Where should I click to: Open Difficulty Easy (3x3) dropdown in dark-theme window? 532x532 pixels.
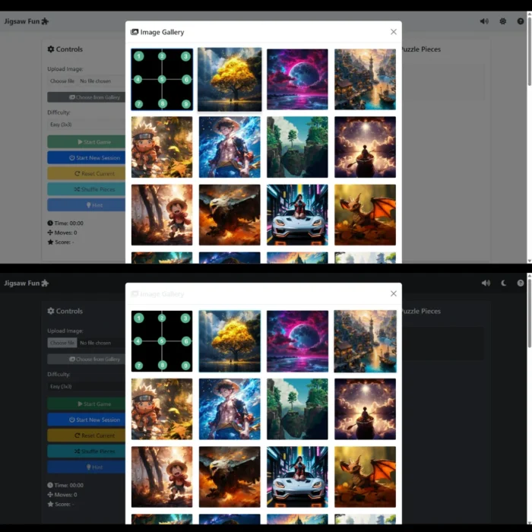tap(86, 386)
